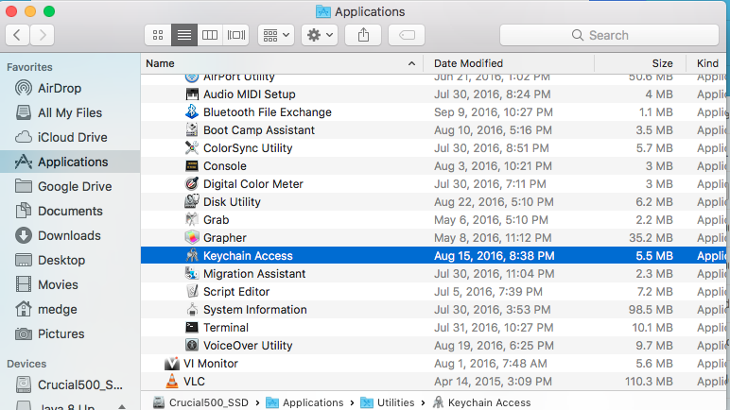The image size is (730, 410).
Task: Select the Script Editor icon
Action: click(192, 291)
